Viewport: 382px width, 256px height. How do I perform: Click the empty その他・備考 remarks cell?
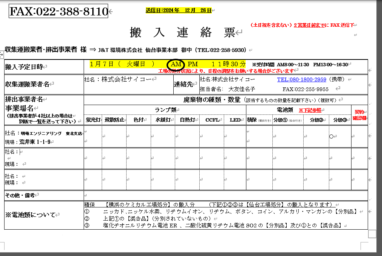click(x=225, y=195)
